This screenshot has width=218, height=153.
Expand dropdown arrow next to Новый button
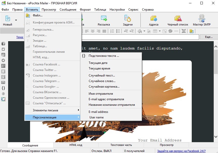tap(16, 20)
